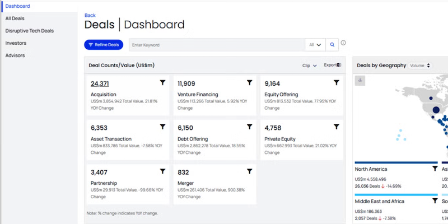Filter by Merger funnel icon

tap(249, 171)
